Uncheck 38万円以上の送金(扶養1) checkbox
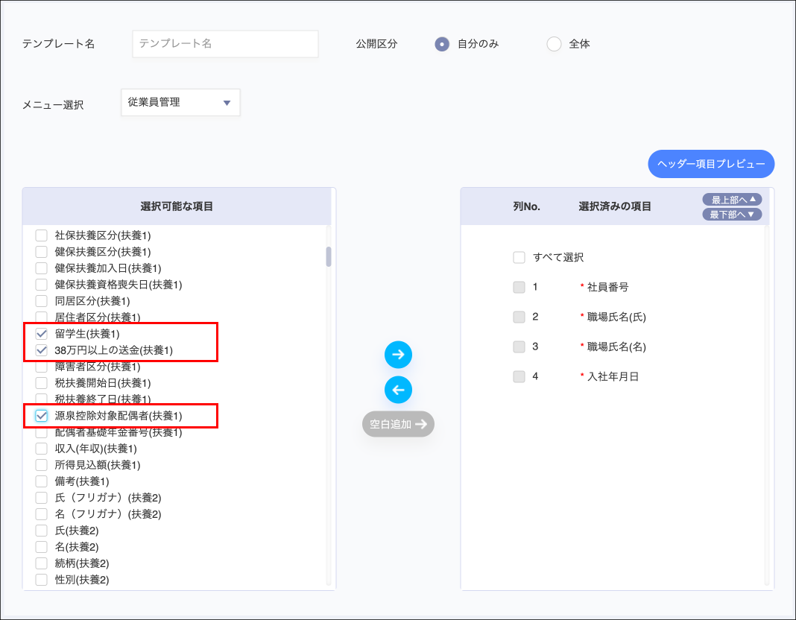Viewport: 796px width, 620px height. (x=42, y=350)
